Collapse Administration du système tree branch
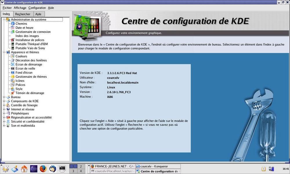The image size is (290, 174). point(4,20)
